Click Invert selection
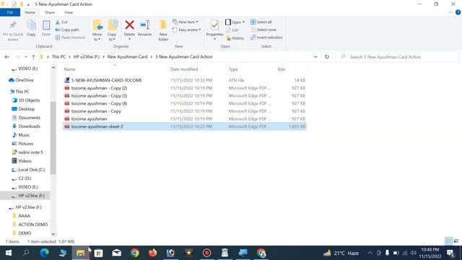This screenshot has width=462, height=260. click(266, 38)
